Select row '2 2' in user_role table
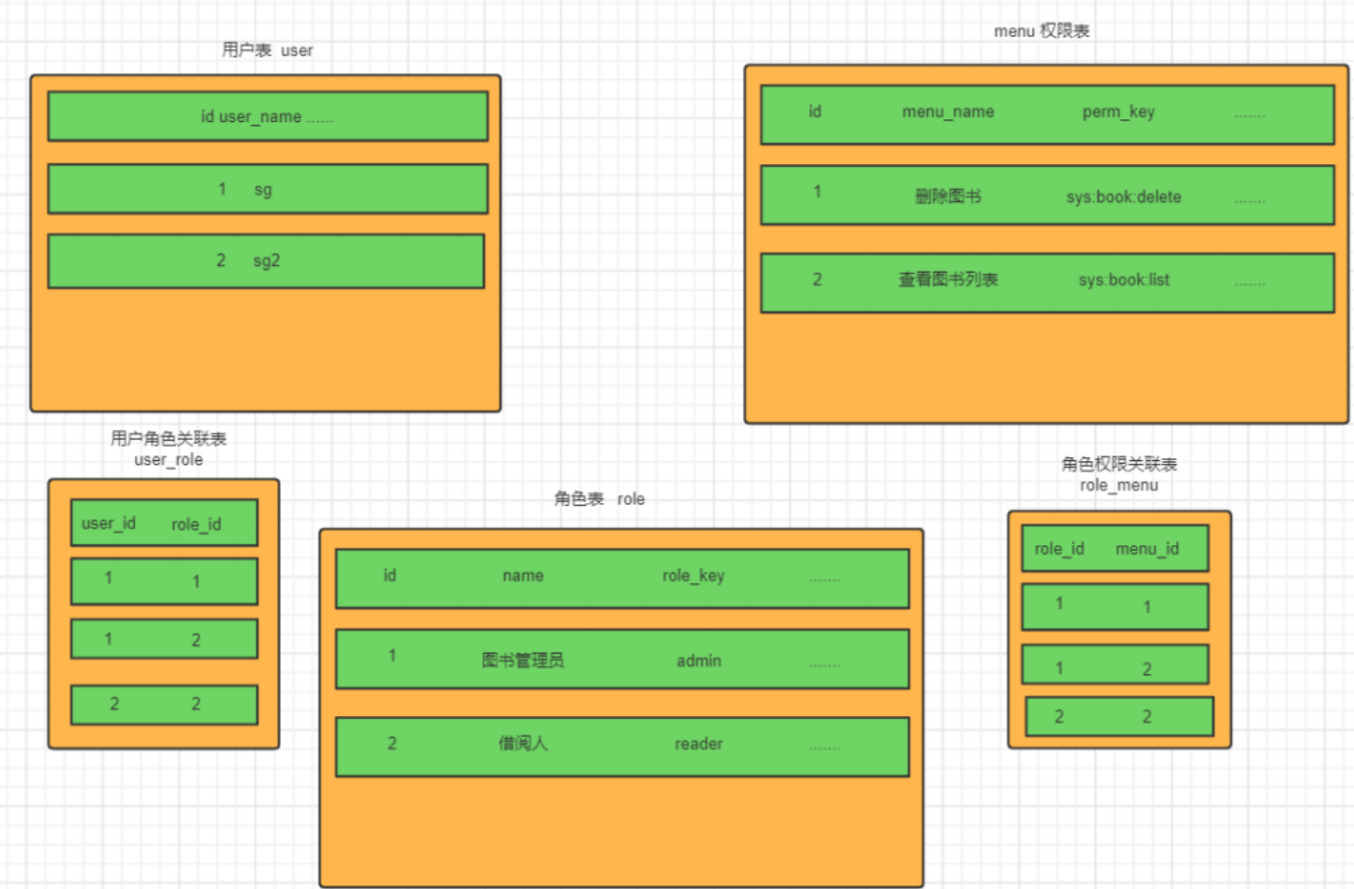The image size is (1354, 889). pyautogui.click(x=164, y=704)
